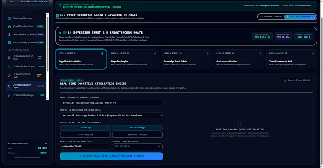
Task: Open the Sovereign Trust Fabric aspect card
Action: 186,59
